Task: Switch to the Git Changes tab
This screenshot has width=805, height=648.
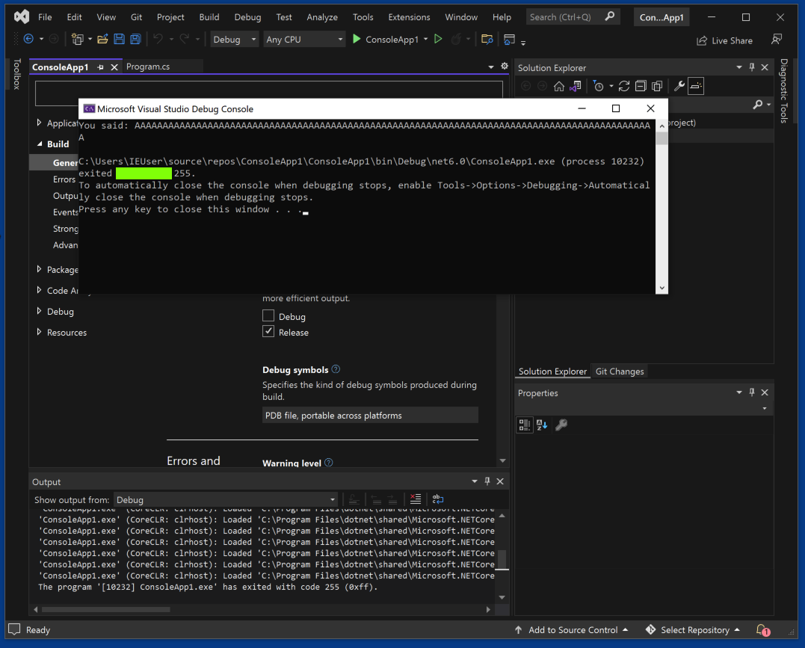Action: (x=619, y=371)
